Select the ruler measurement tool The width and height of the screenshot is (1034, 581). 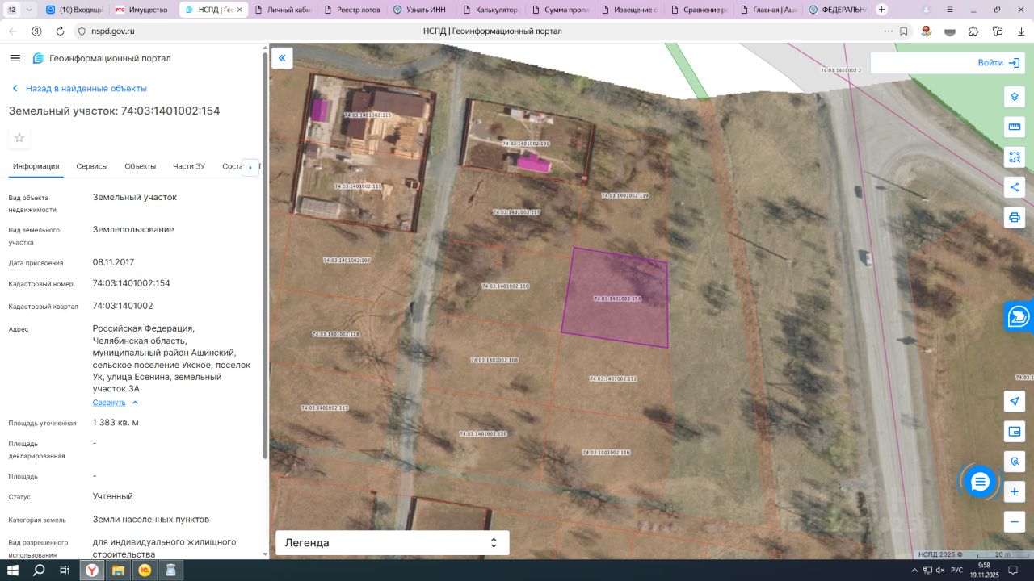point(1015,127)
